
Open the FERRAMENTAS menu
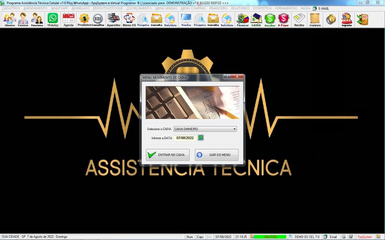point(286,8)
